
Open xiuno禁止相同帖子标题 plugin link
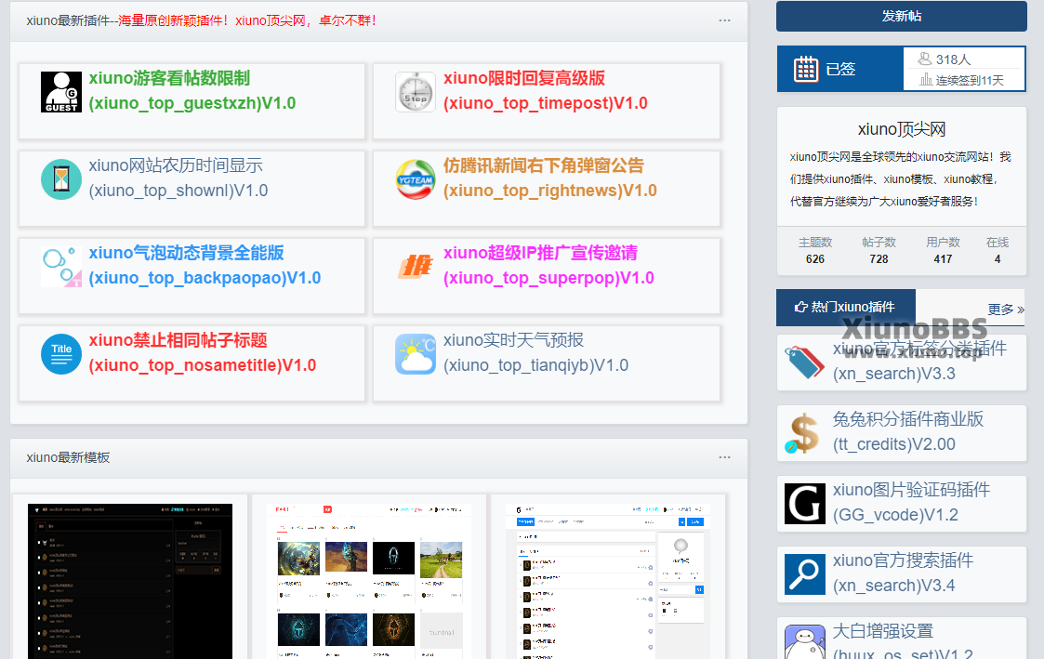203,352
